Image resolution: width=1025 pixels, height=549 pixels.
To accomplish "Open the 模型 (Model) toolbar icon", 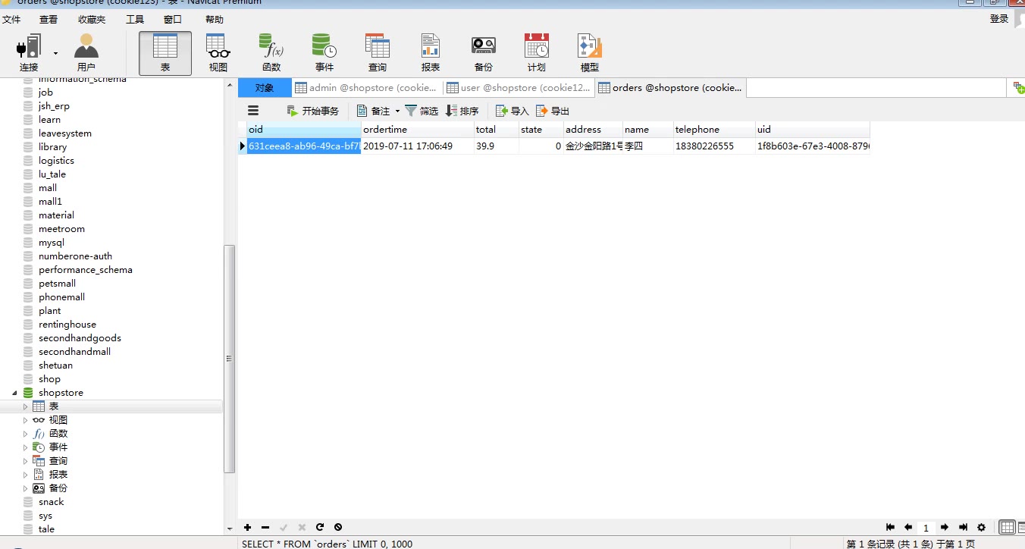I will (590, 53).
